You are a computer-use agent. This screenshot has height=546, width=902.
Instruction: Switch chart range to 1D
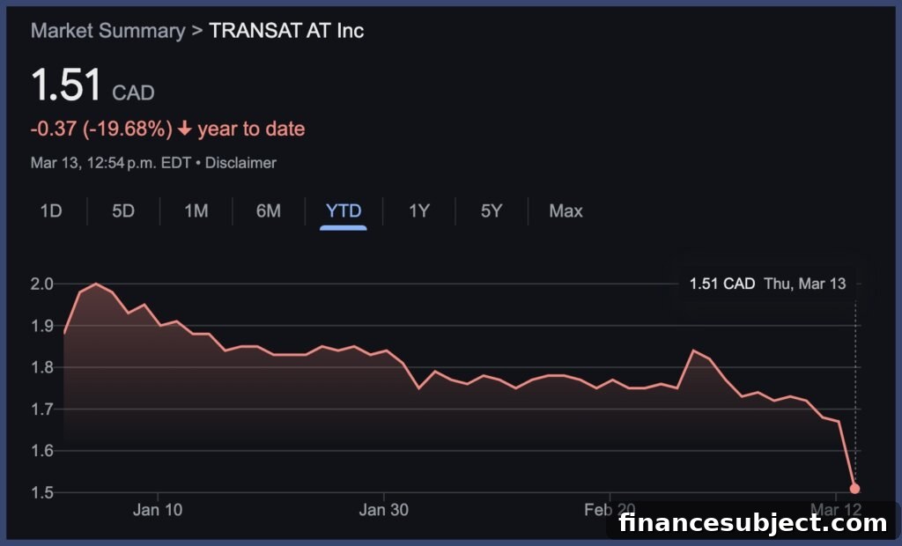coord(50,211)
